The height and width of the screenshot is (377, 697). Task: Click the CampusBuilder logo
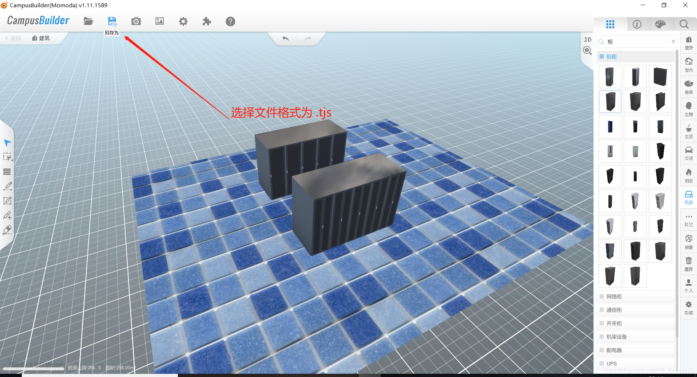[38, 21]
